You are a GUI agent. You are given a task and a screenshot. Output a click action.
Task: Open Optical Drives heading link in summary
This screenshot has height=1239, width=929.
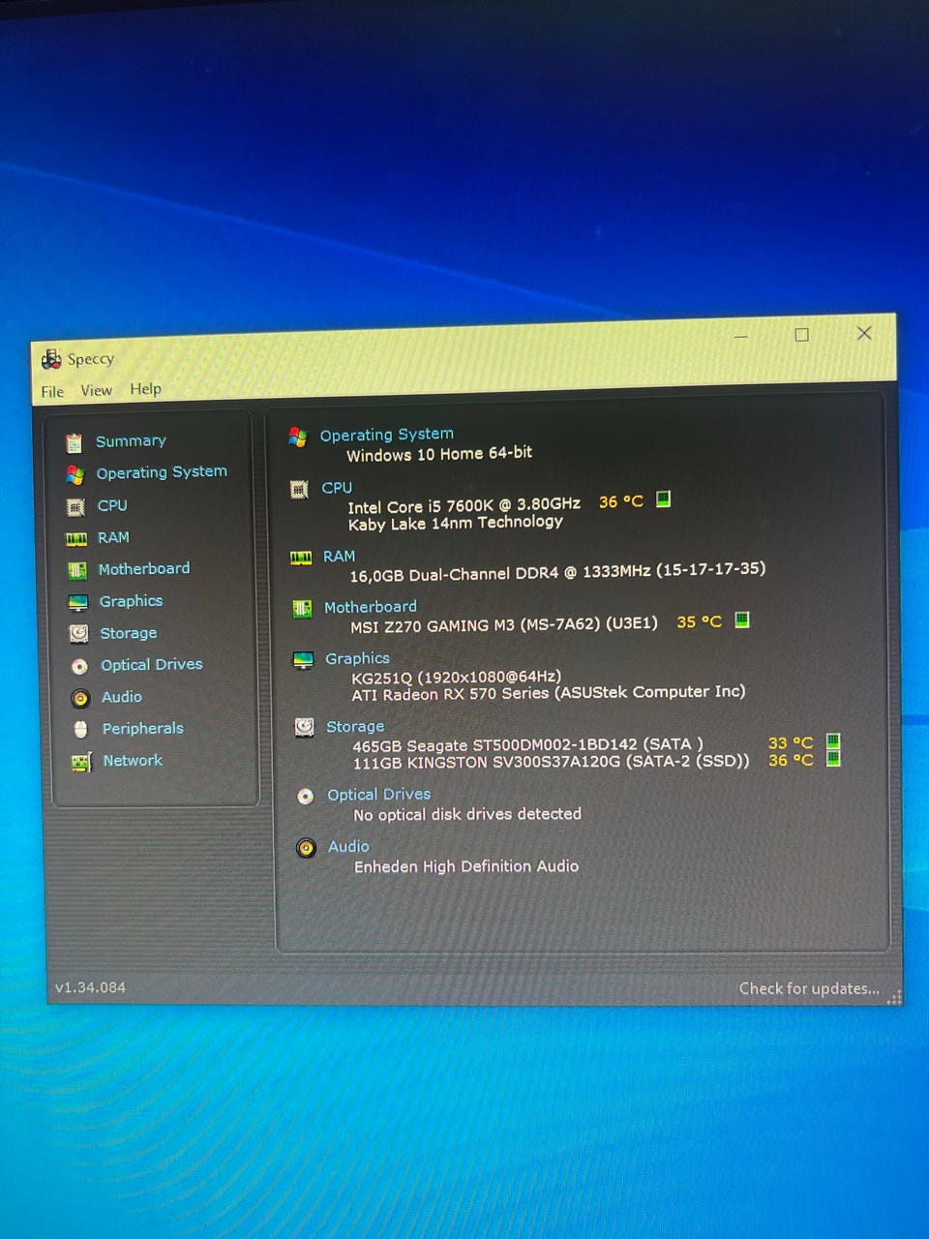tap(378, 795)
